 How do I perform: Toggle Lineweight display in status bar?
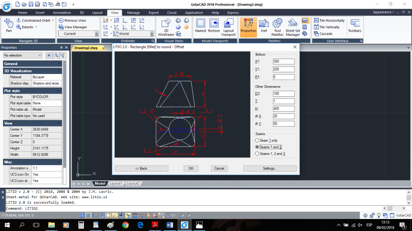[134, 216]
